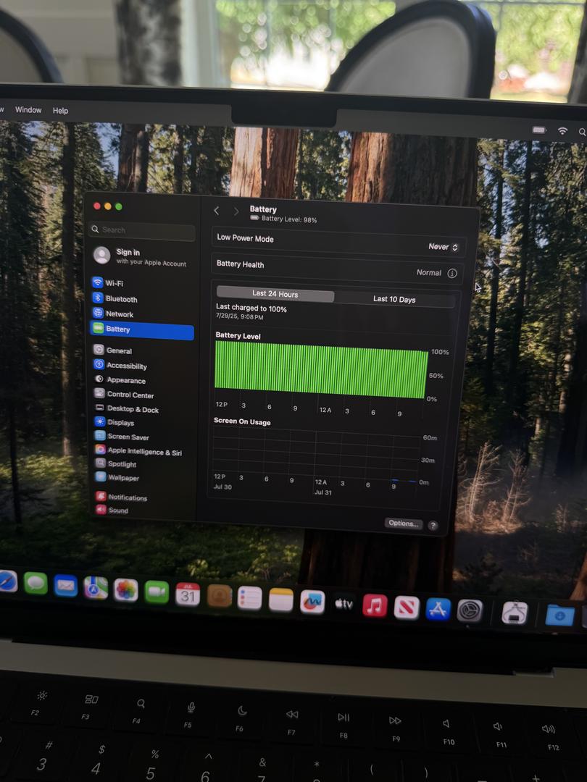The width and height of the screenshot is (587, 782).
Task: Open Maps from the Dock
Action: pyautogui.click(x=96, y=587)
